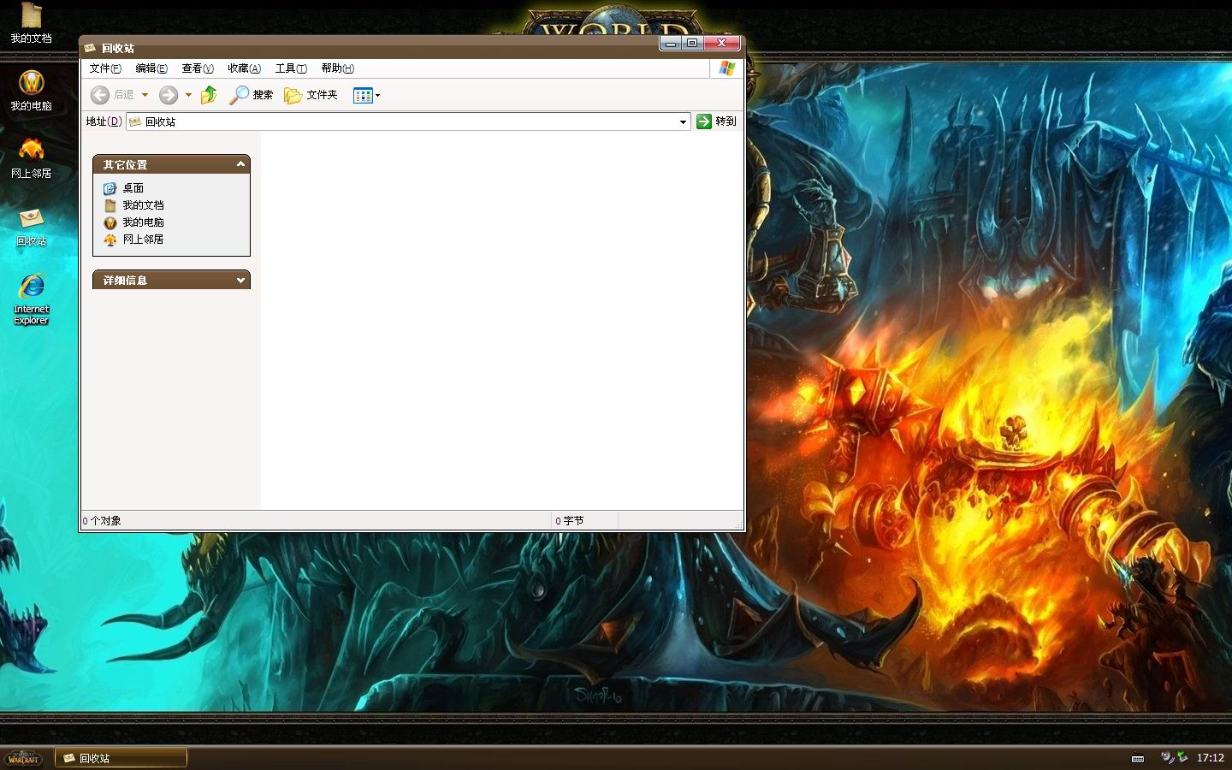
Task: Click the '0 字节' status bar text
Action: coord(569,520)
